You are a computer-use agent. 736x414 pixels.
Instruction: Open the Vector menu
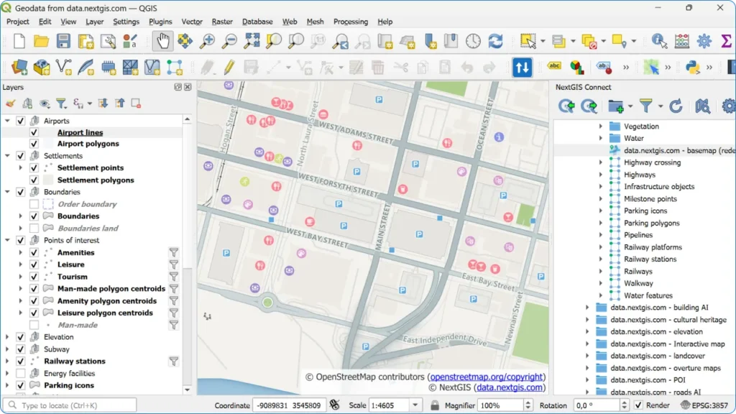pyautogui.click(x=192, y=22)
